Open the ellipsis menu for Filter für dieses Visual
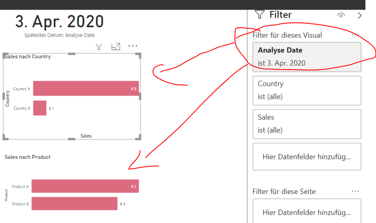 [x=355, y=35]
